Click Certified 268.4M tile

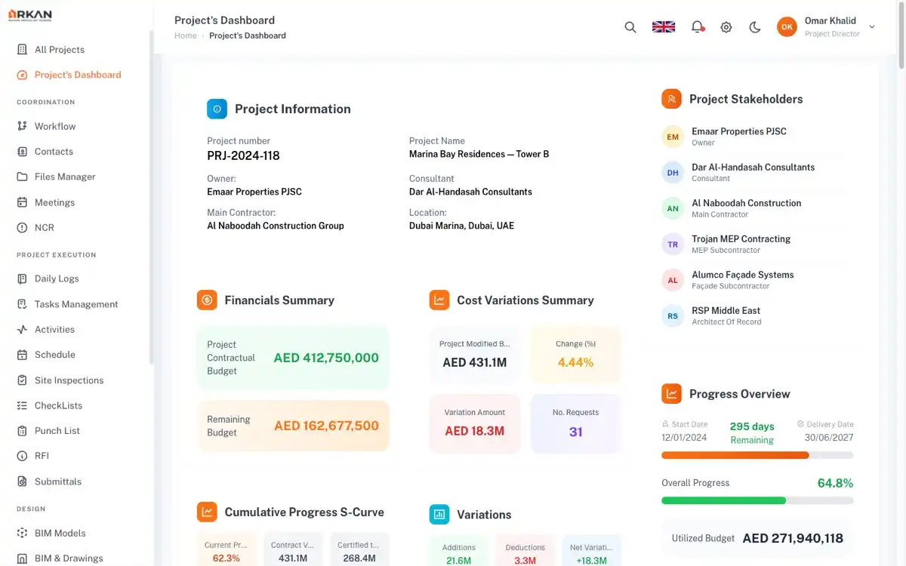[360, 551]
